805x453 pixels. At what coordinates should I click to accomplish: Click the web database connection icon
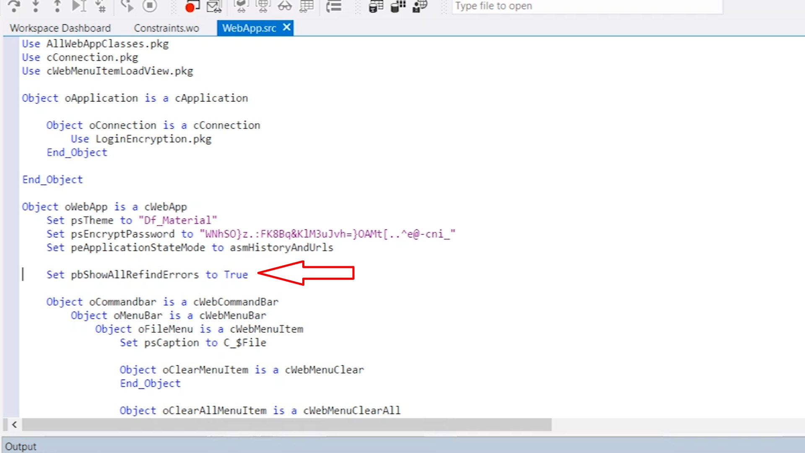(420, 6)
